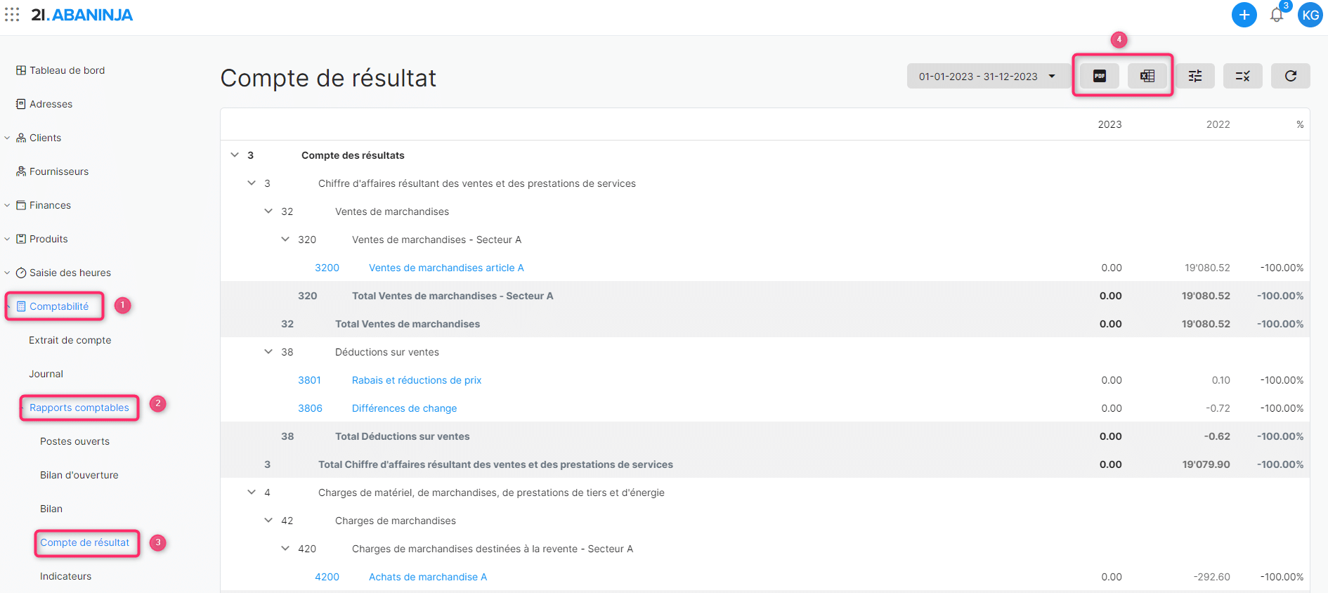
Task: Export report as PDF
Action: [x=1100, y=76]
